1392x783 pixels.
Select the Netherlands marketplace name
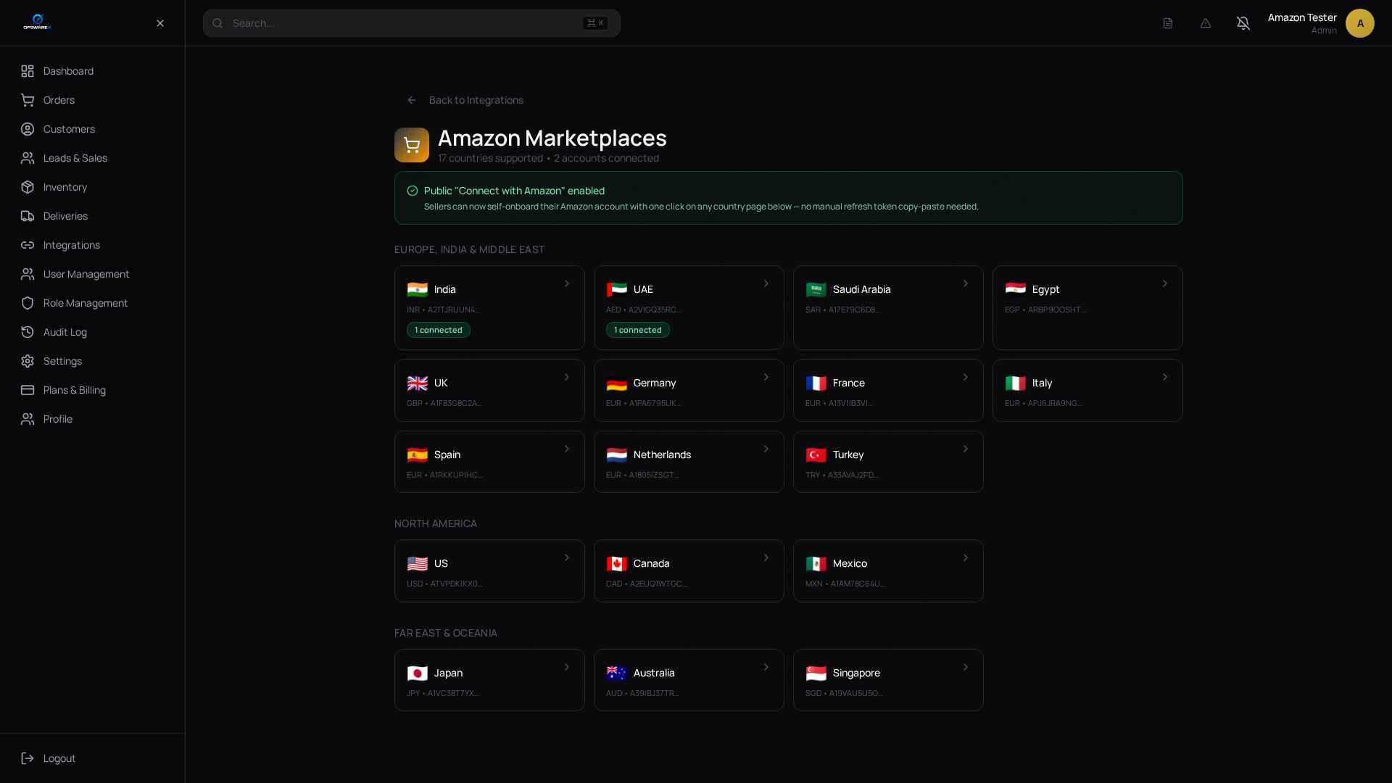point(662,455)
